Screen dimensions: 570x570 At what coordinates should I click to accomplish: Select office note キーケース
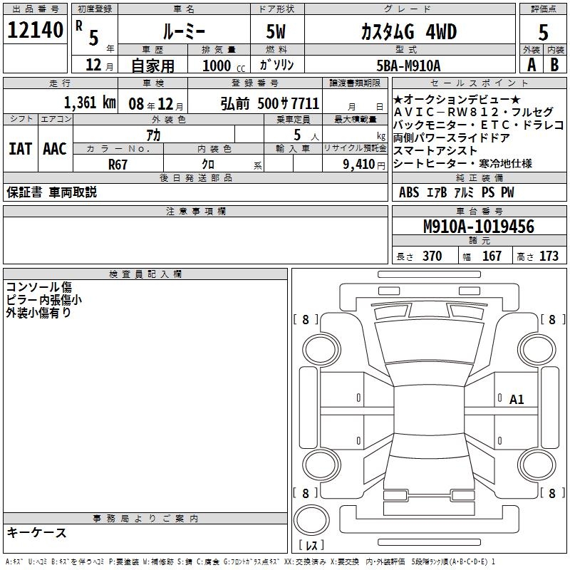37,533
